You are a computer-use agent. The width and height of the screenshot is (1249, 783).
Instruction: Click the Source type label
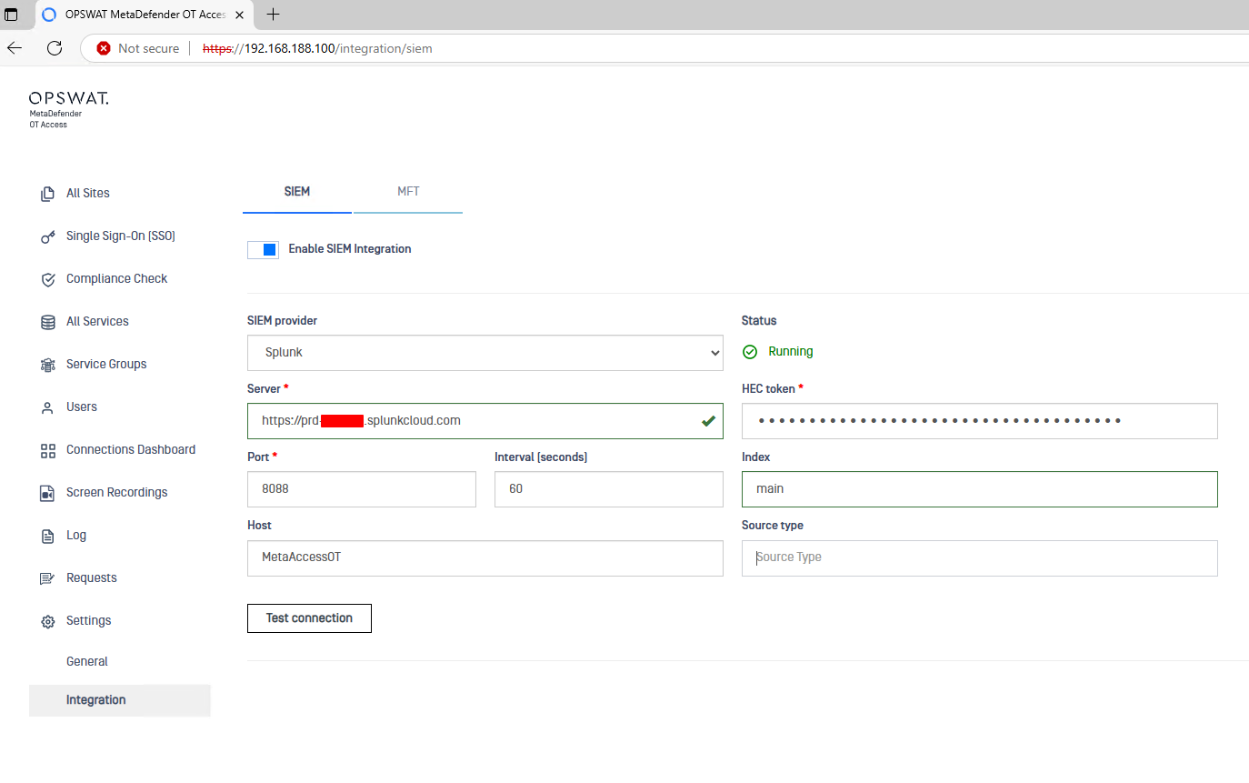(773, 526)
